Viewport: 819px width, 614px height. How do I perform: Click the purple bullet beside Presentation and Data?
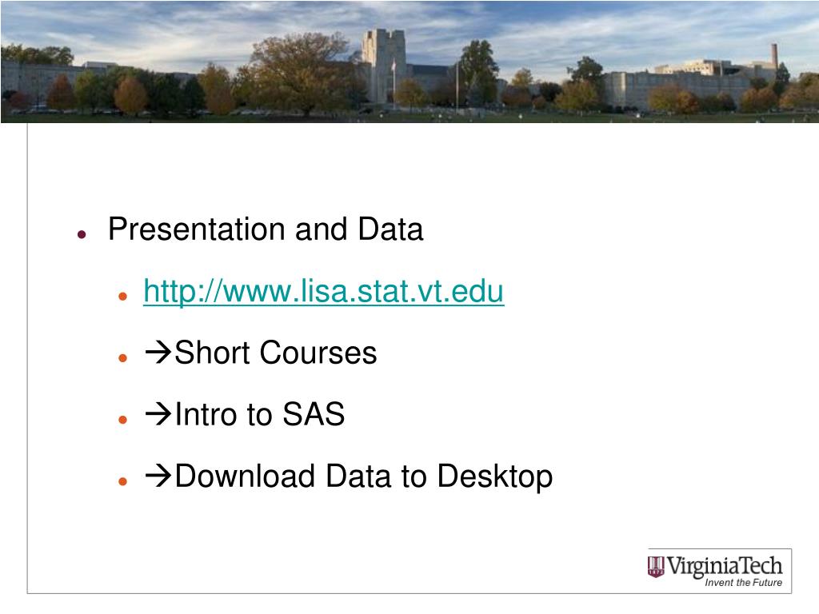point(82,234)
